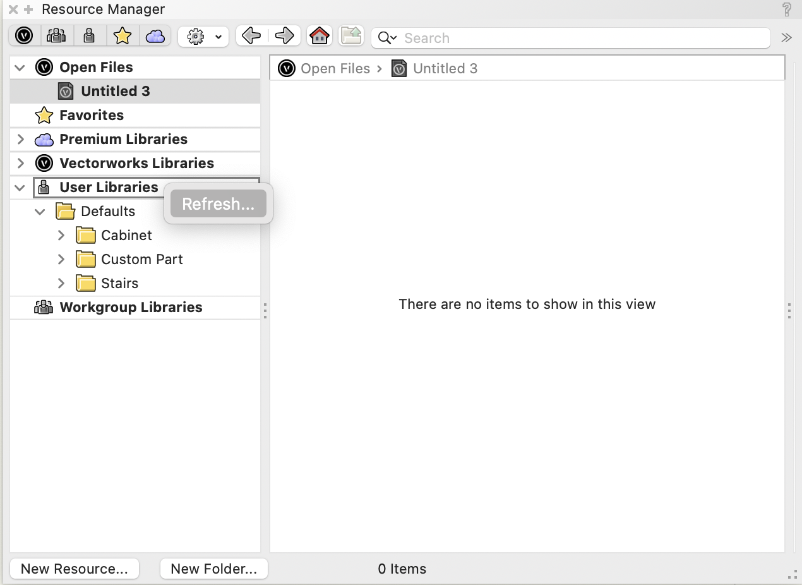Select the User Libraries row

(x=135, y=187)
